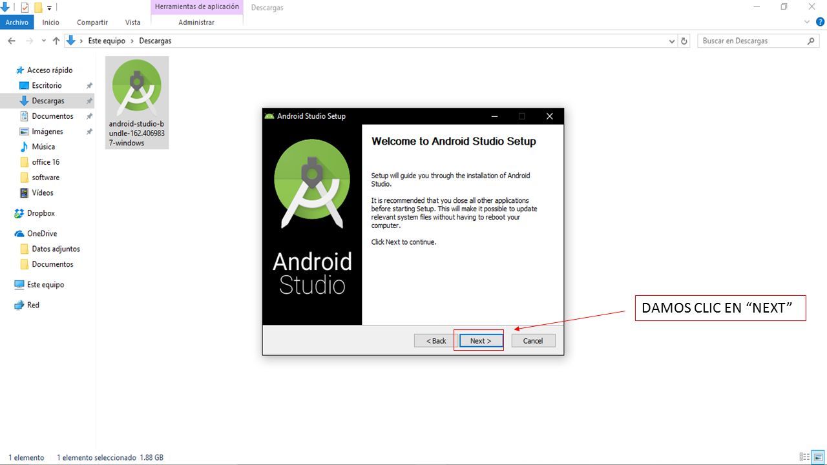The image size is (827, 465).
Task: Refresh the Descargas folder view
Action: point(684,41)
